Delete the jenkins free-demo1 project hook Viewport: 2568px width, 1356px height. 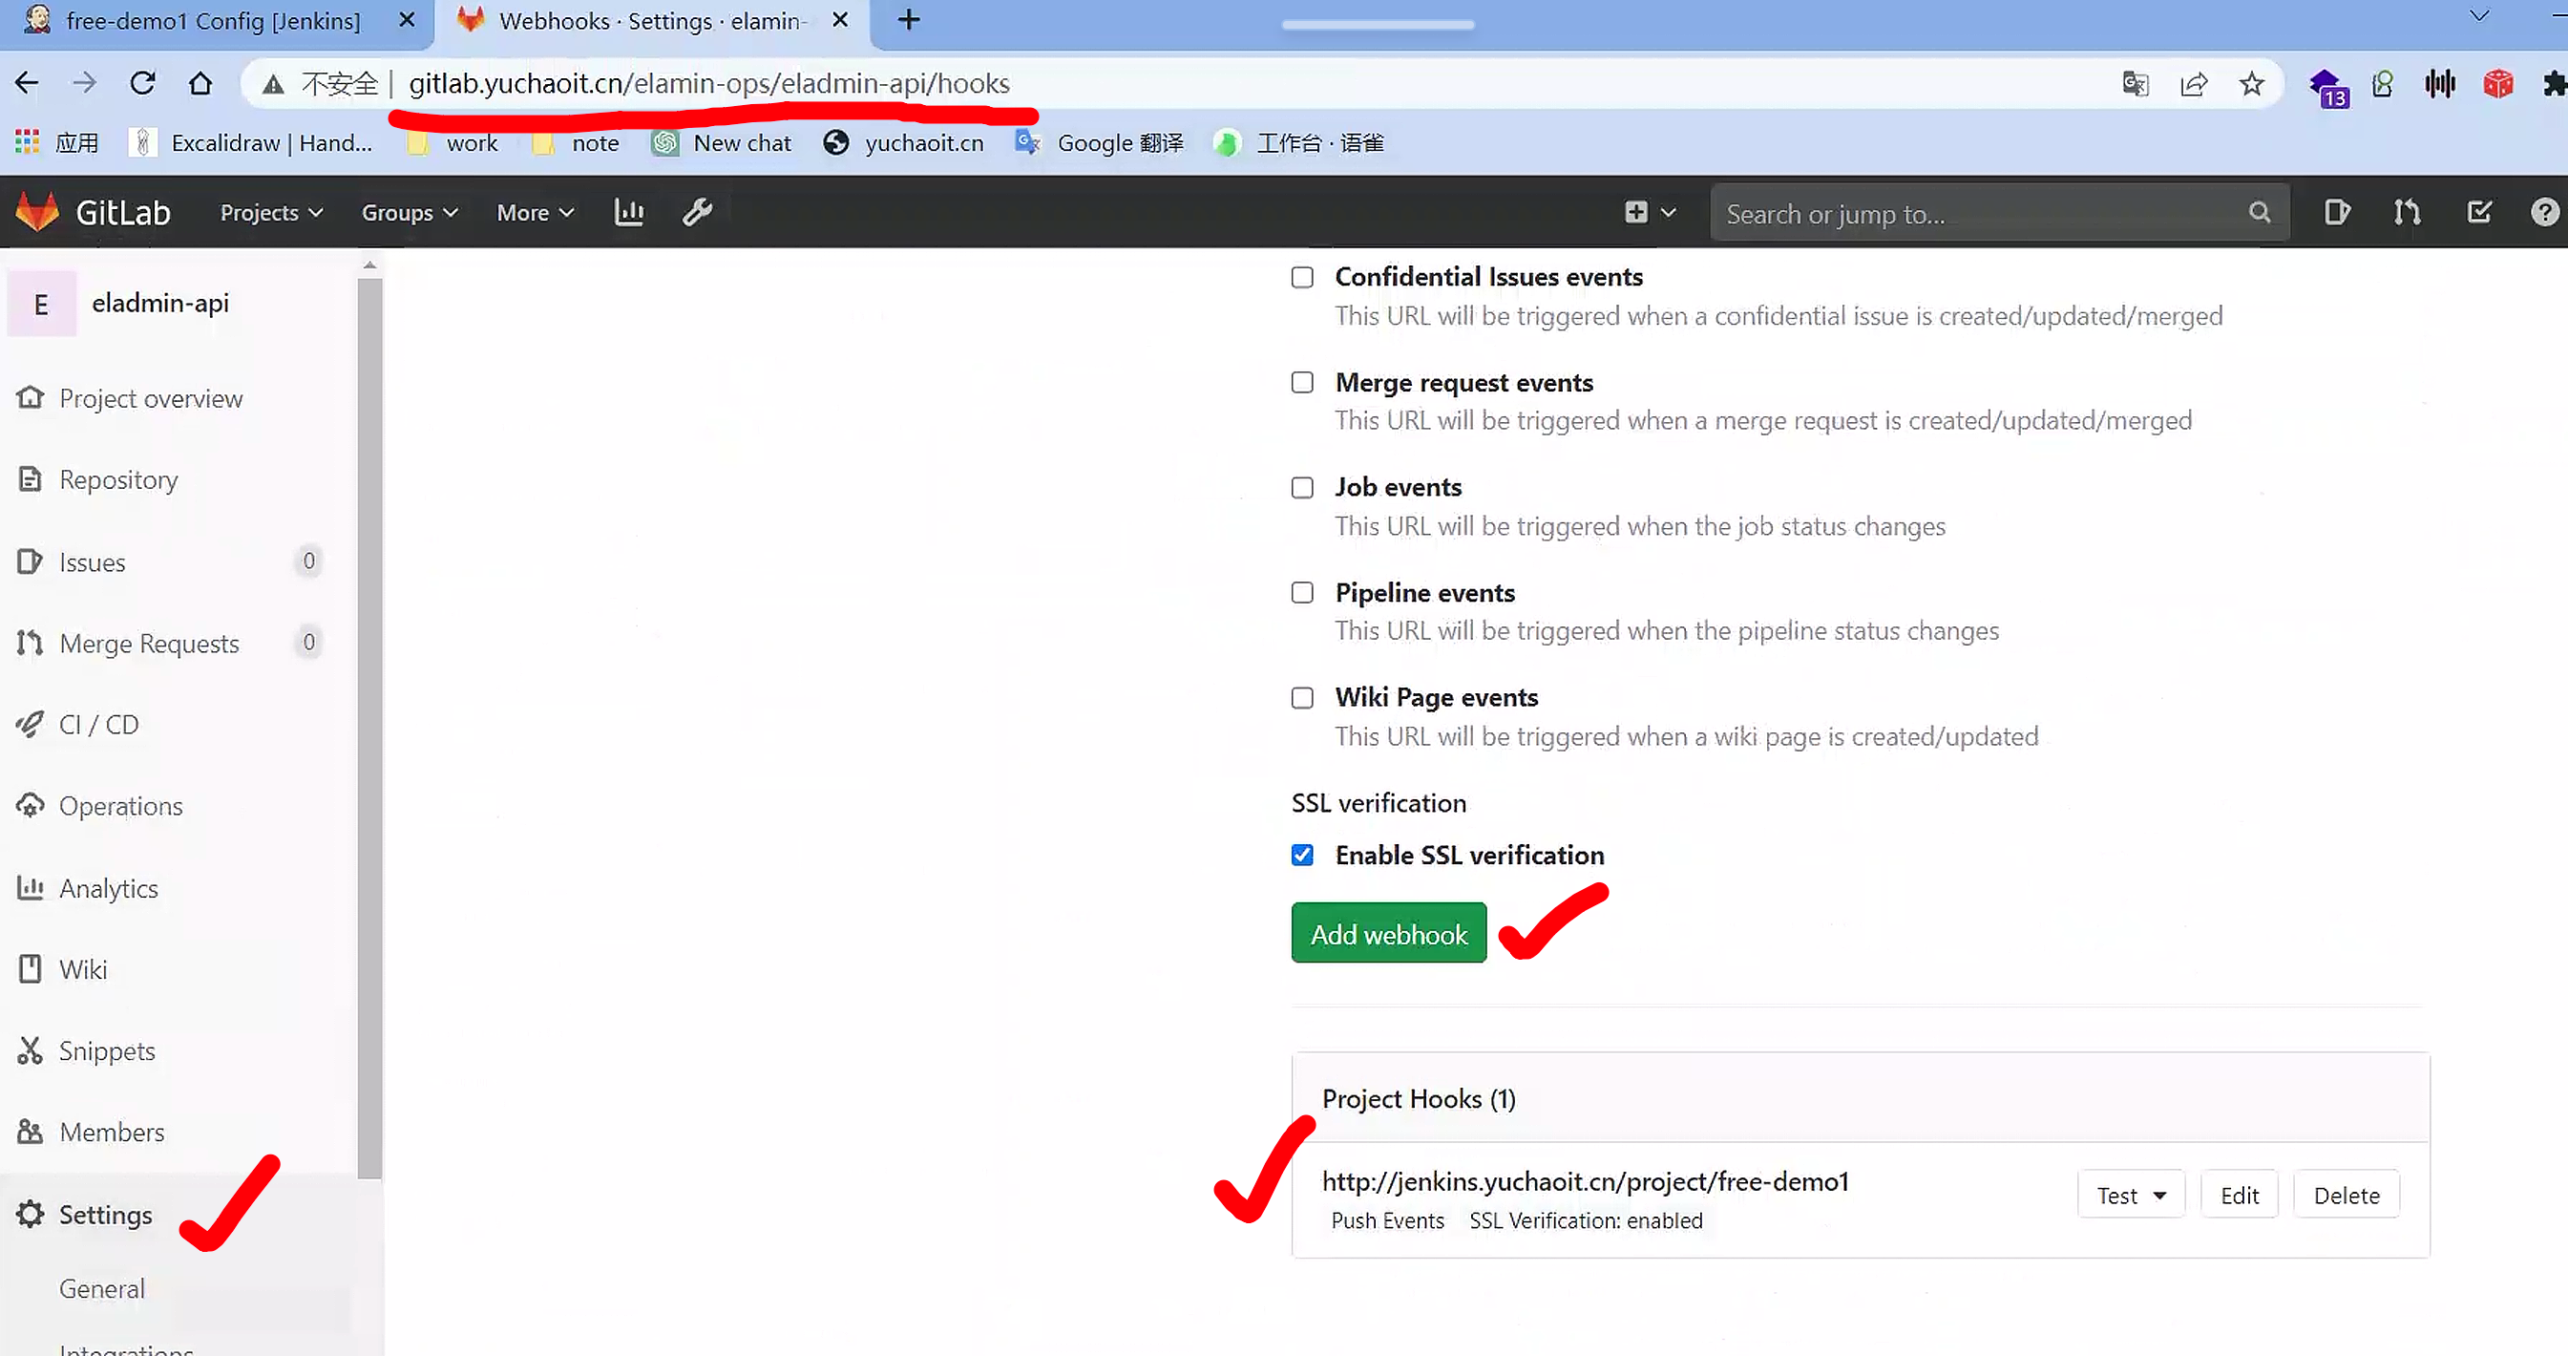2346,1195
